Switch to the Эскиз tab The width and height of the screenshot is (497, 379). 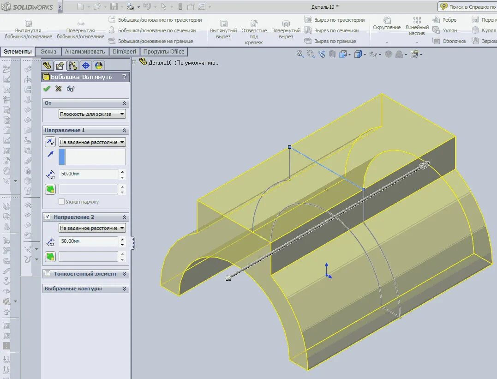point(48,52)
